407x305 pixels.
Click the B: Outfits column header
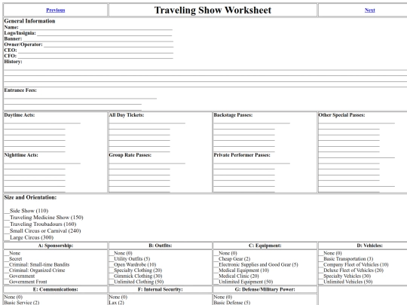[161, 246]
